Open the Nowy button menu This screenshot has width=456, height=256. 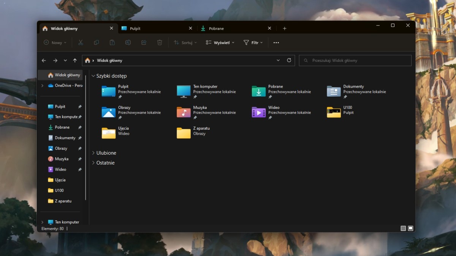coord(54,42)
